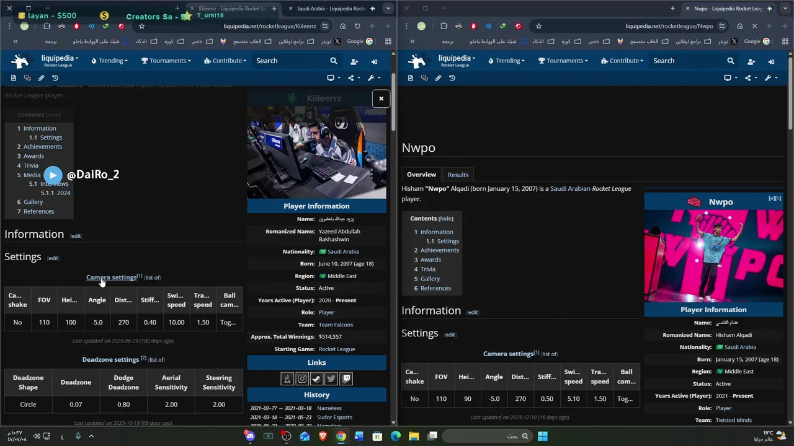Click the bookmark star in Killeerrz address bar
794x446 pixels.
click(141, 26)
